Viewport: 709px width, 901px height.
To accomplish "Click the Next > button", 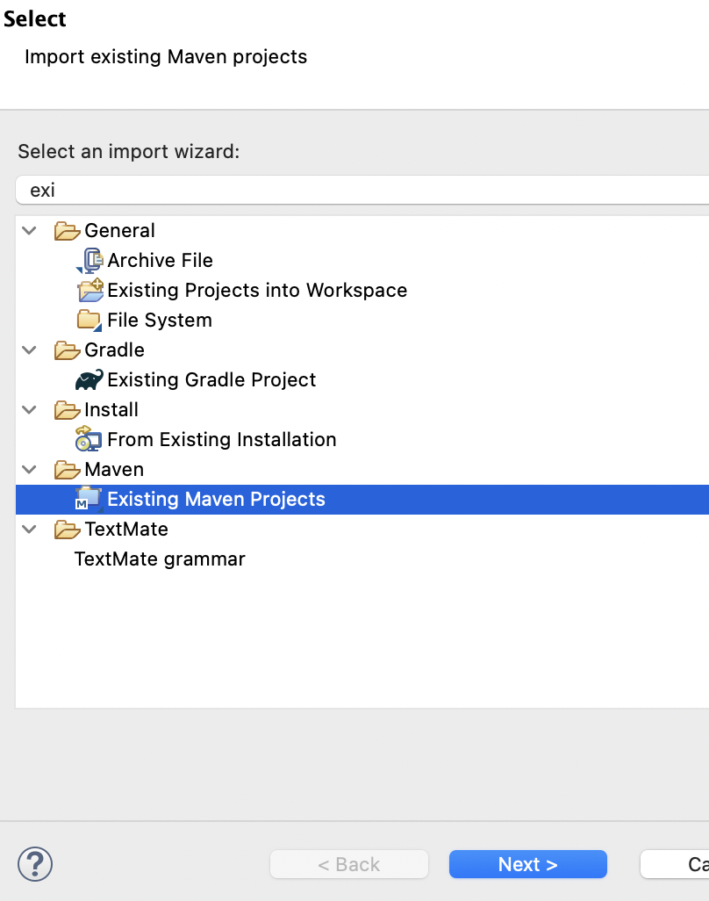I will click(x=527, y=864).
